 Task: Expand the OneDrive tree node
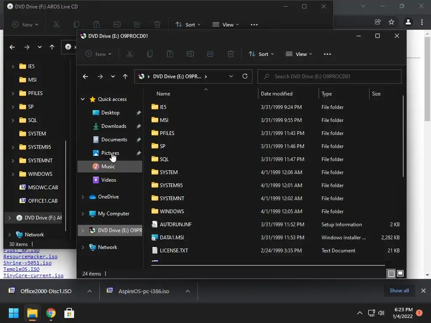pos(82,197)
